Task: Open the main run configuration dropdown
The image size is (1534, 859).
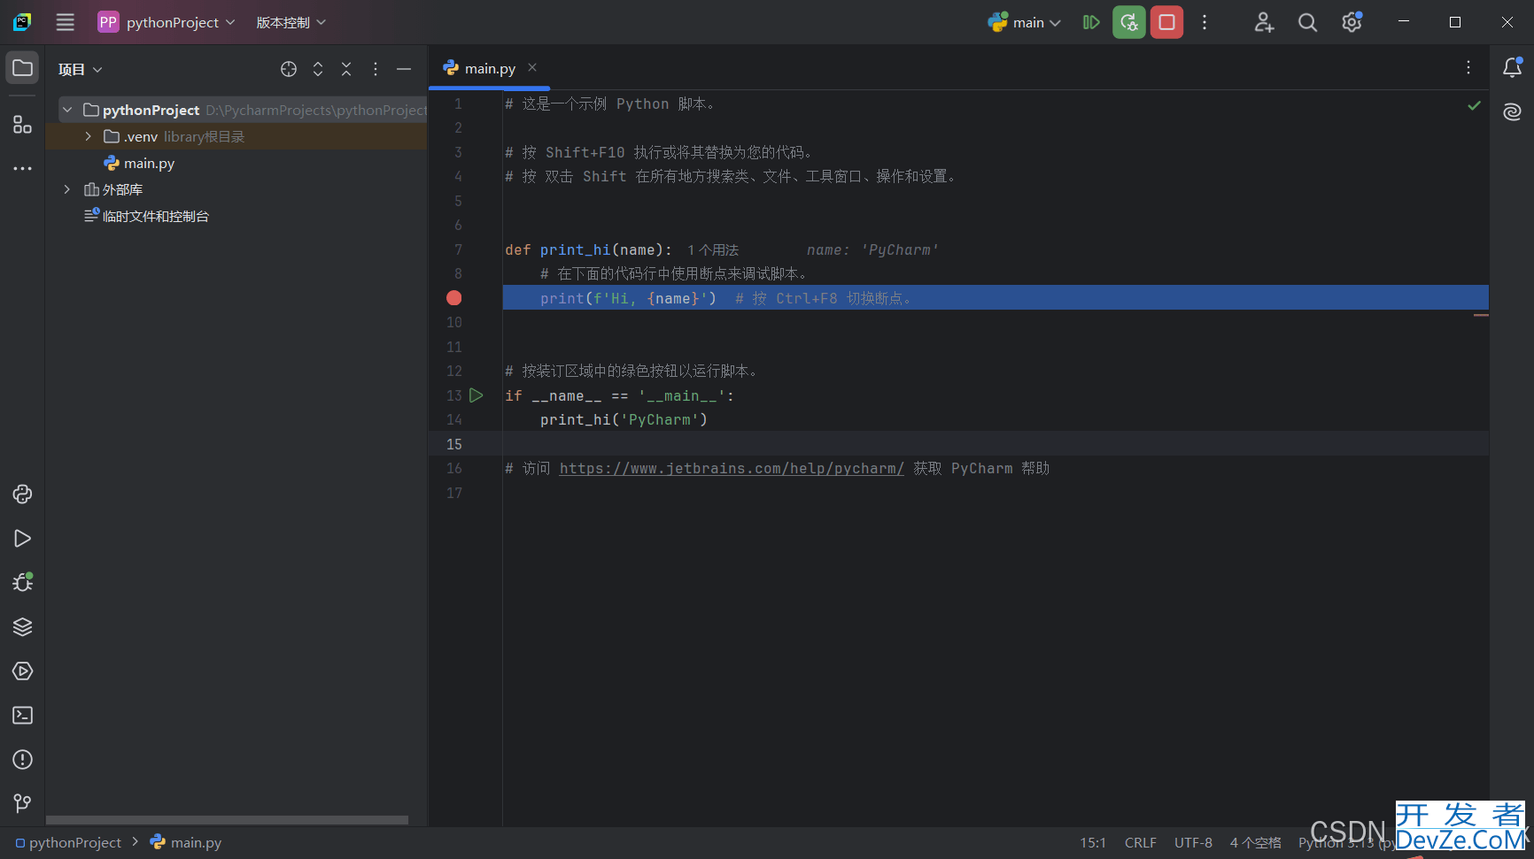Action: coord(1025,22)
